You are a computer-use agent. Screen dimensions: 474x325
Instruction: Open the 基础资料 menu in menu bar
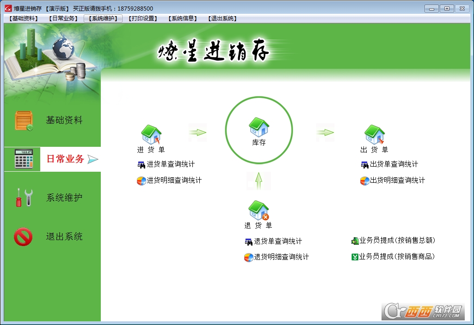point(23,18)
